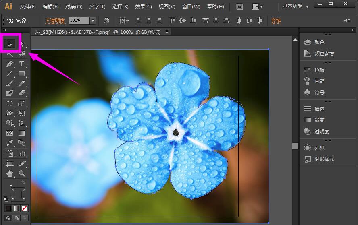Open the 色板 (Swatches) panel

click(319, 70)
